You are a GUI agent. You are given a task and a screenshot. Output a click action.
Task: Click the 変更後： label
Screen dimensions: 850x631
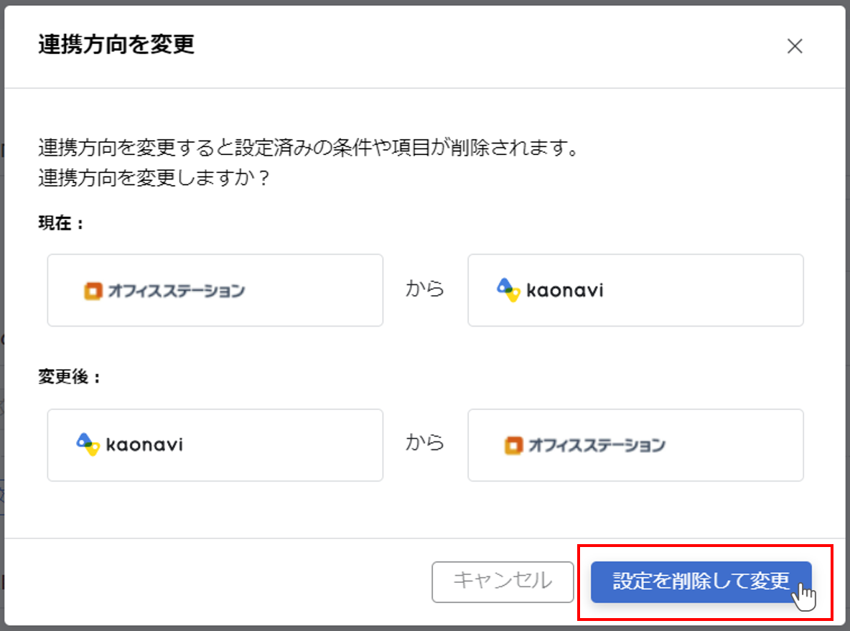(x=70, y=378)
